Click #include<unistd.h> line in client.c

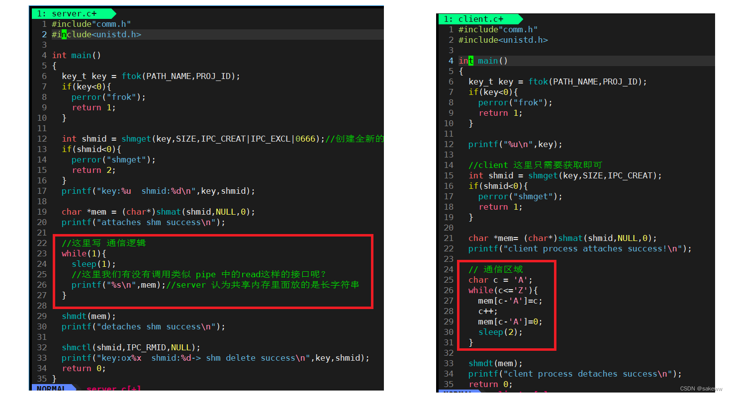503,40
